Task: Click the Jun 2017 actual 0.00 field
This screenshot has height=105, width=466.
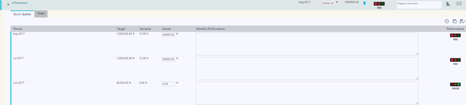Action: [x=169, y=84]
